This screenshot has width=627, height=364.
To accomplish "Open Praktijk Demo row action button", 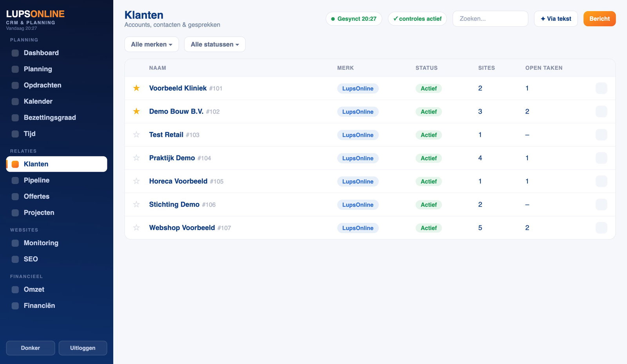I will coord(602,158).
